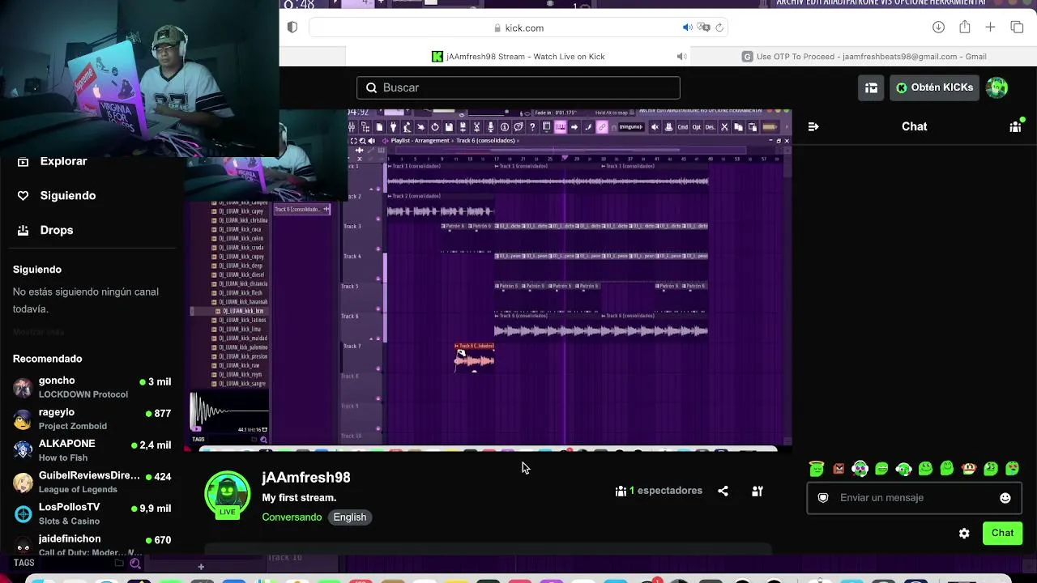Select the orange Track 6 clip on Track 7
The height and width of the screenshot is (583, 1037).
(x=475, y=357)
